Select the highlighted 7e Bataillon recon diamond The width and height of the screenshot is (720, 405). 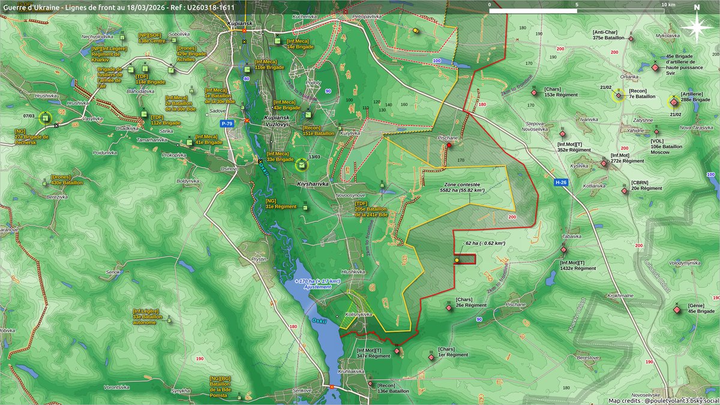click(618, 95)
